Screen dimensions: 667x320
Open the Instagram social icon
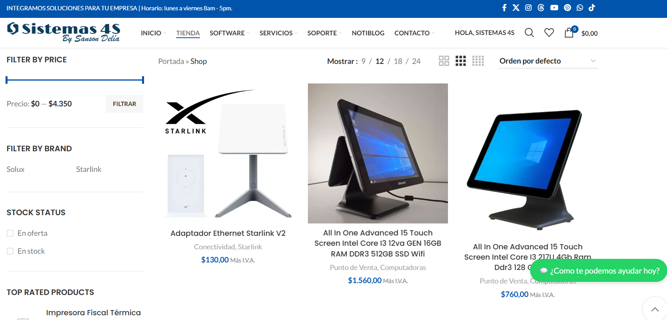[528, 8]
